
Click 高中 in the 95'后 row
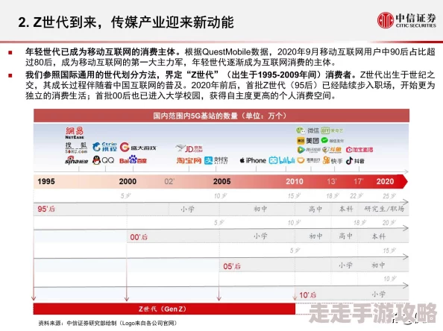pos(315,209)
